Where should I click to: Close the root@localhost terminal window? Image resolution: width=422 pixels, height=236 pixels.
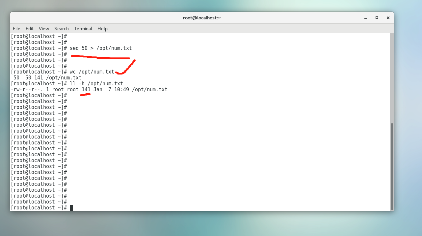[388, 18]
